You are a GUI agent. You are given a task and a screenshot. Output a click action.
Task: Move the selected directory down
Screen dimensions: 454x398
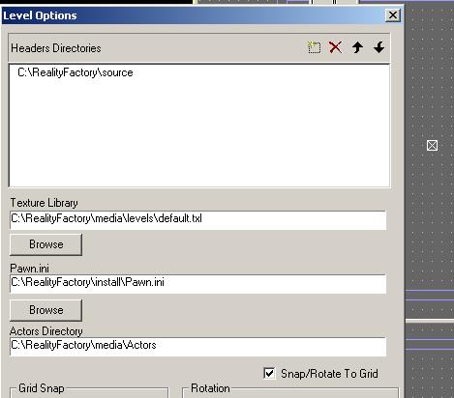(378, 47)
